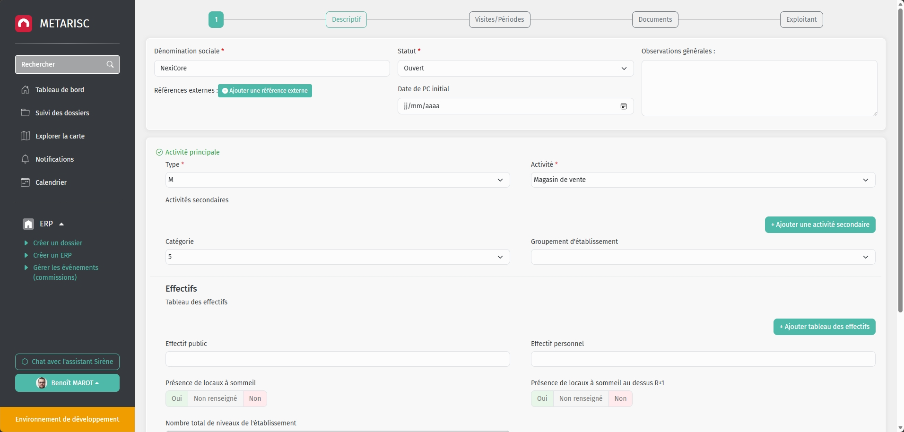Image resolution: width=904 pixels, height=432 pixels.
Task: Open the Activité dropdown Magasin de vente
Action: (703, 180)
